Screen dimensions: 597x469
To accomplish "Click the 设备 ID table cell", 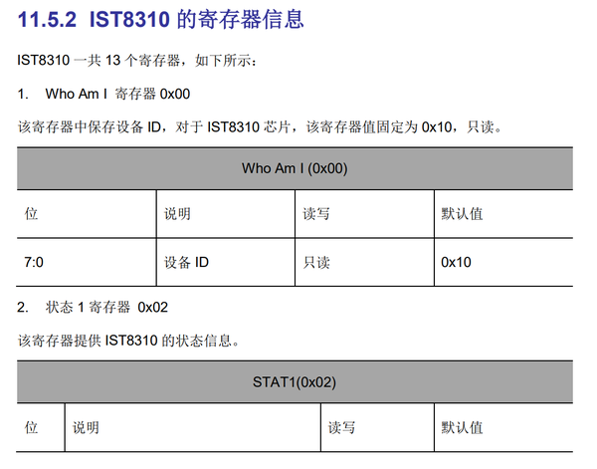I will click(x=186, y=263).
